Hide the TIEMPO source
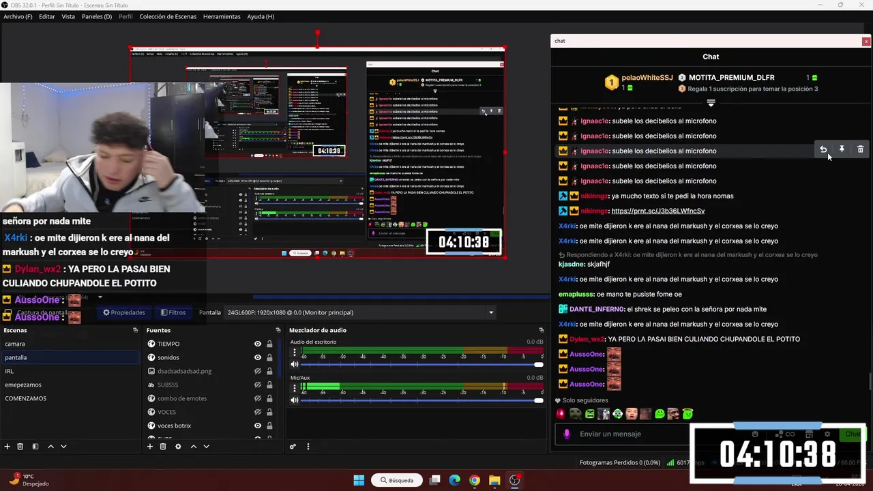Screen dimensions: 873x491 click(x=258, y=344)
